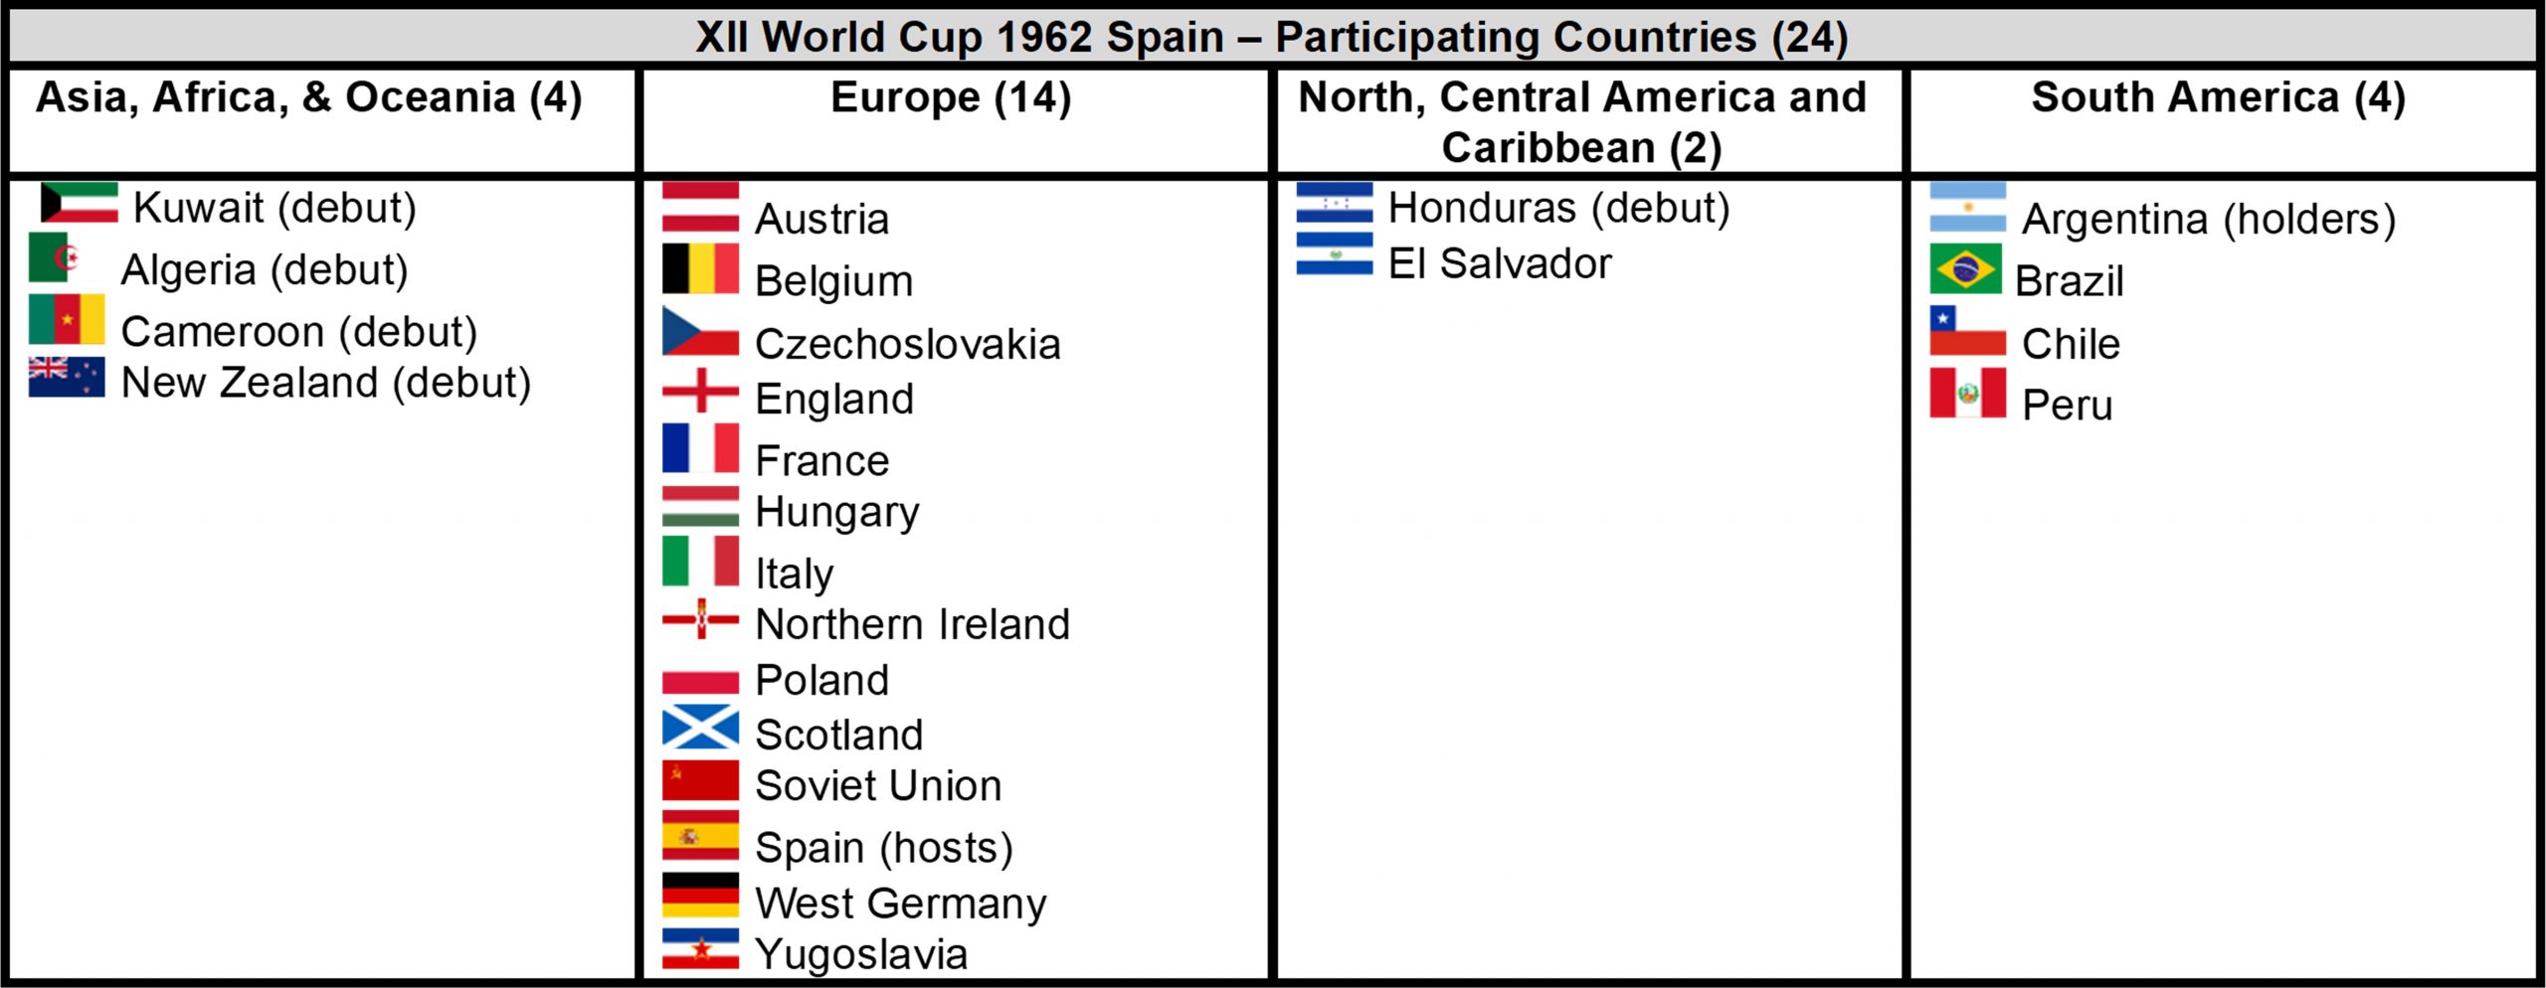Select the Scotland saltire flag
2546x988 pixels.
pos(700,728)
